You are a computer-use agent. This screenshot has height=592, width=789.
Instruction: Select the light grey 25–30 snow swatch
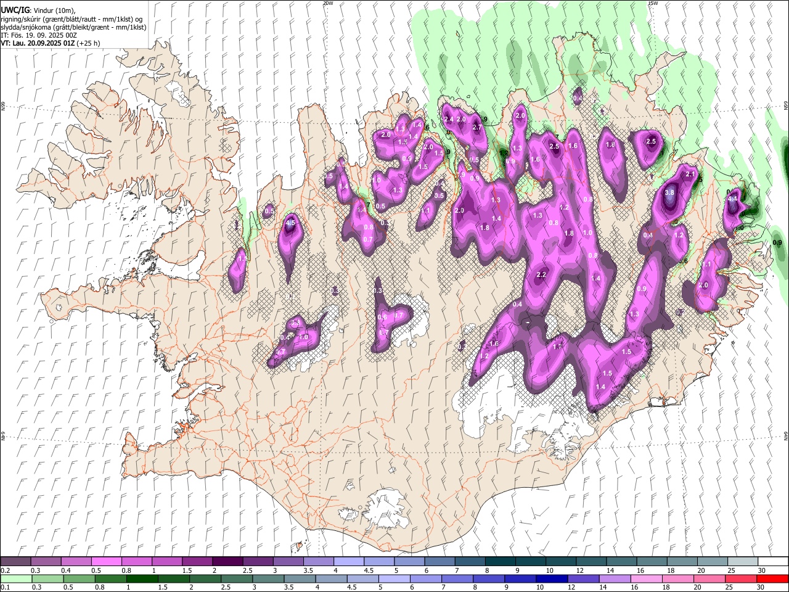click(x=743, y=561)
